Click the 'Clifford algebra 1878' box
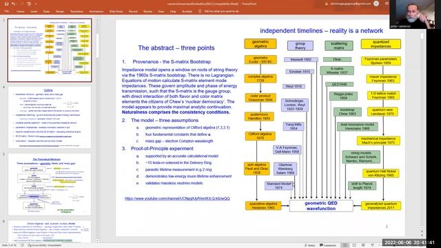Viewport: 441px width, 248px height. (260, 136)
